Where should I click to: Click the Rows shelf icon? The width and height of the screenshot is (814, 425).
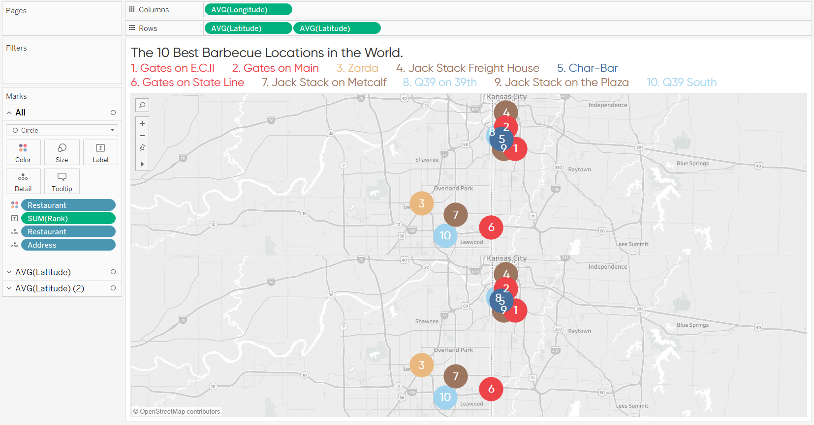(132, 28)
